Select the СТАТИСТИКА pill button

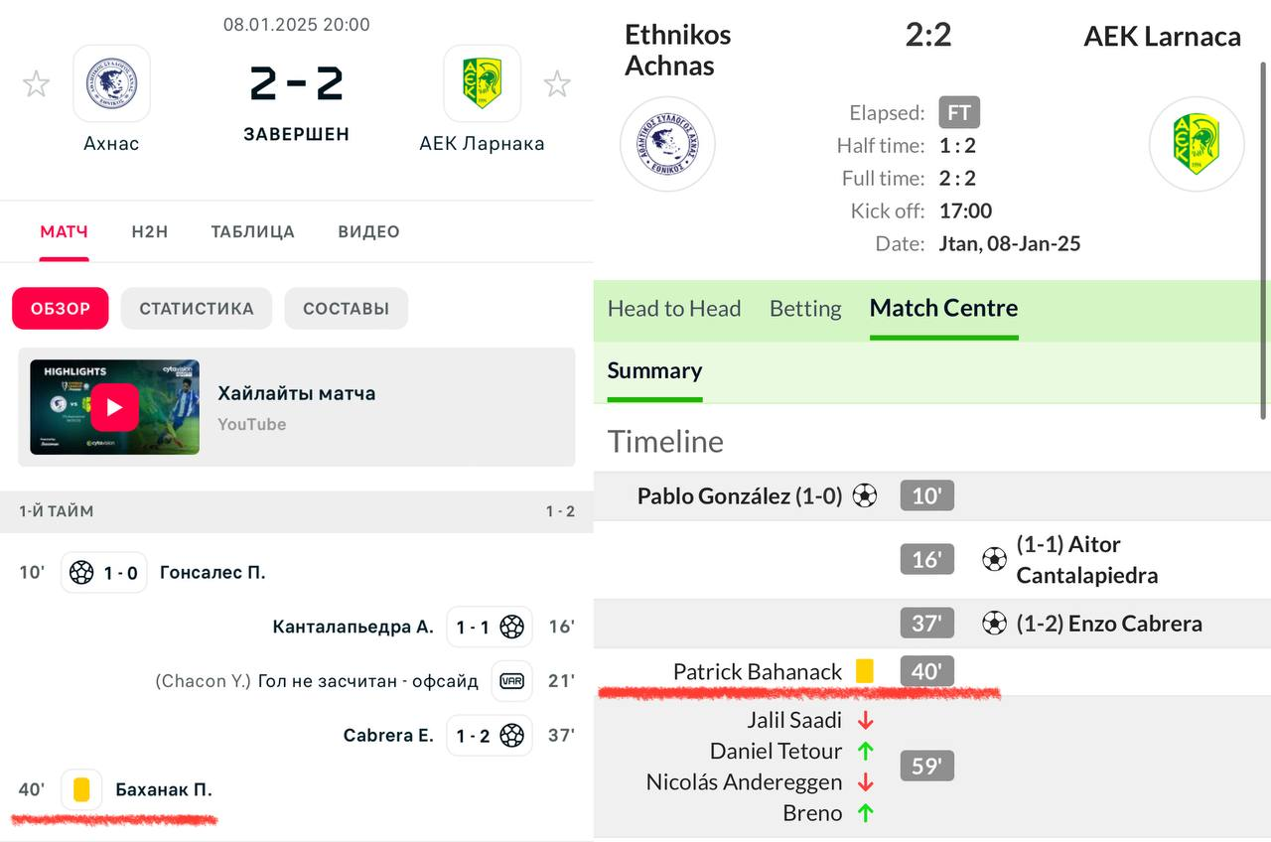pos(197,309)
